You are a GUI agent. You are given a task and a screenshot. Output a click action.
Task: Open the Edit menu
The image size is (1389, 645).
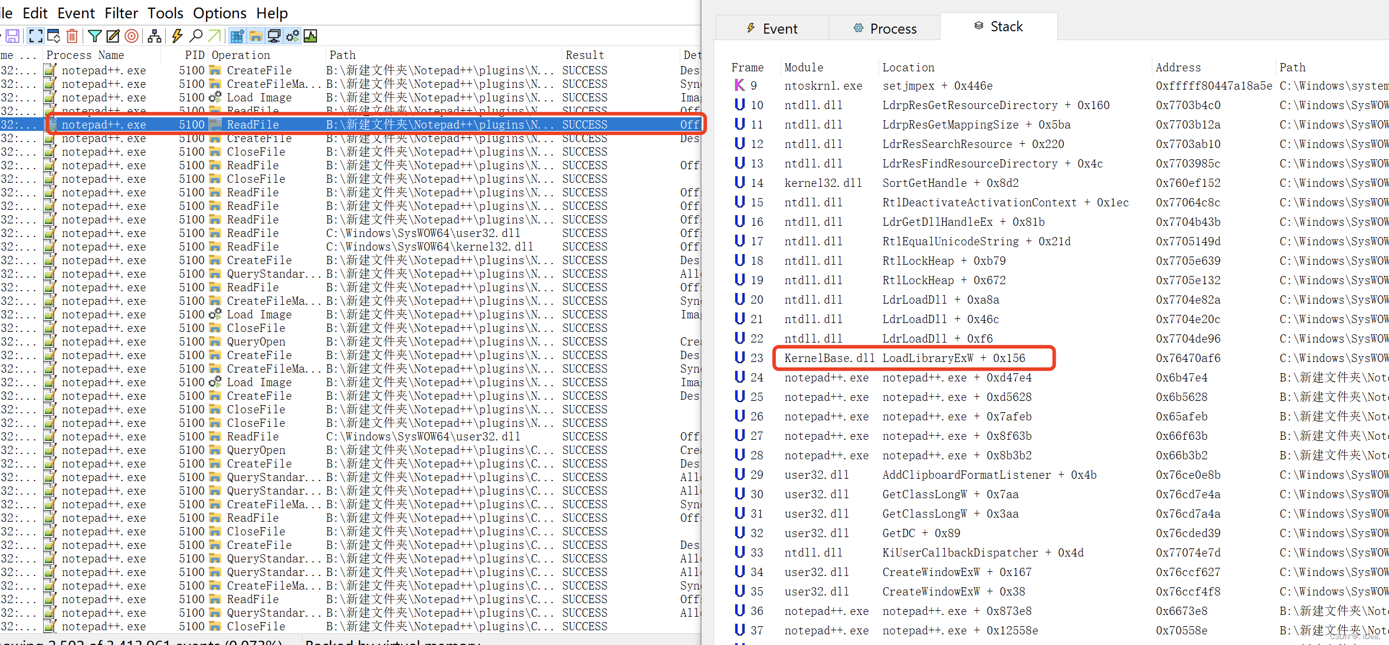(x=35, y=13)
